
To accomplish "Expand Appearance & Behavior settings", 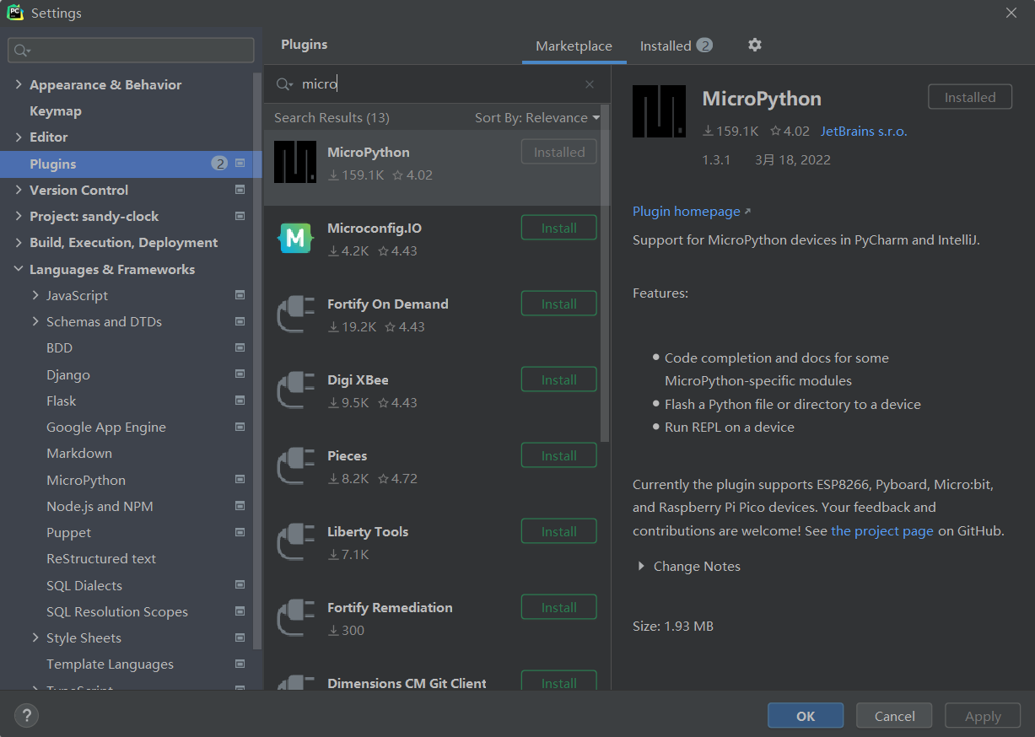I will click(19, 84).
